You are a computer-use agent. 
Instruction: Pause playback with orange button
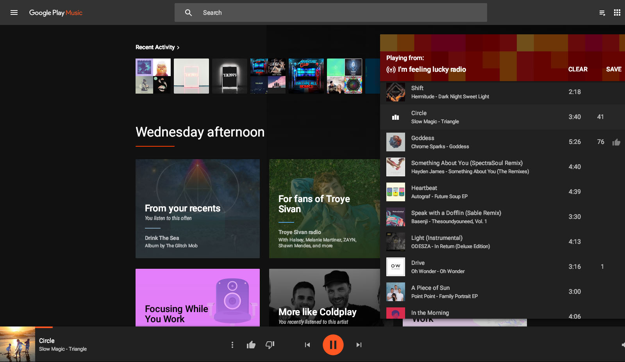click(333, 345)
